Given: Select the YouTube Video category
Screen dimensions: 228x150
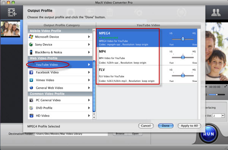Looking at the screenshot, I should (60, 64).
